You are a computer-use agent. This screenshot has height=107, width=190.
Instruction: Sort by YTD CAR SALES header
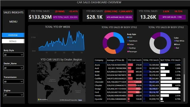pyautogui.click(x=134, y=60)
